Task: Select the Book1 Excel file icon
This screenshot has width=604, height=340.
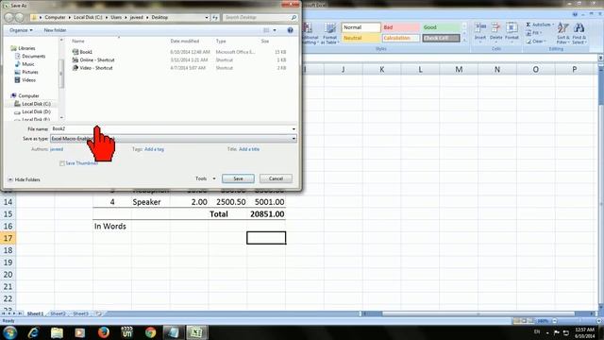Action: click(75, 52)
